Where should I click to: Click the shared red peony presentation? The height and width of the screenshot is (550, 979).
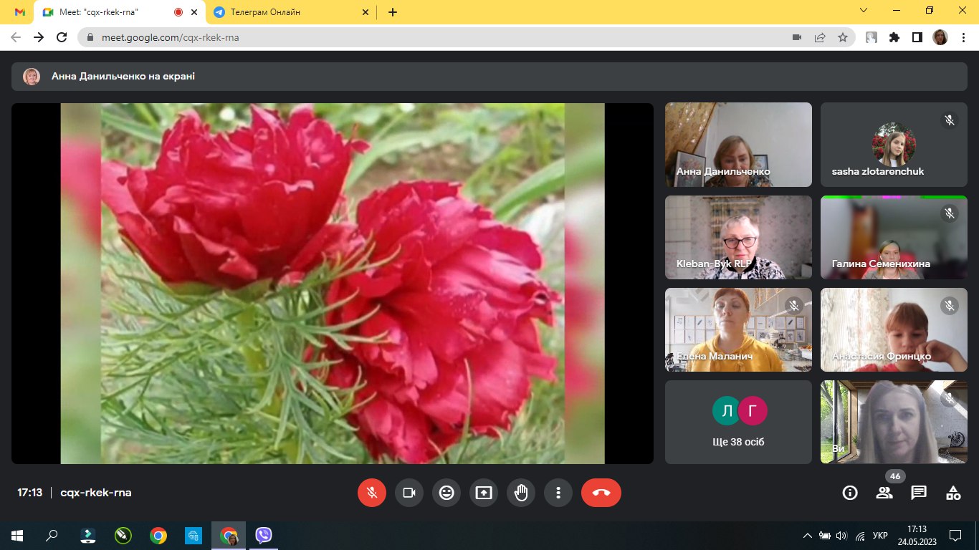(x=333, y=284)
